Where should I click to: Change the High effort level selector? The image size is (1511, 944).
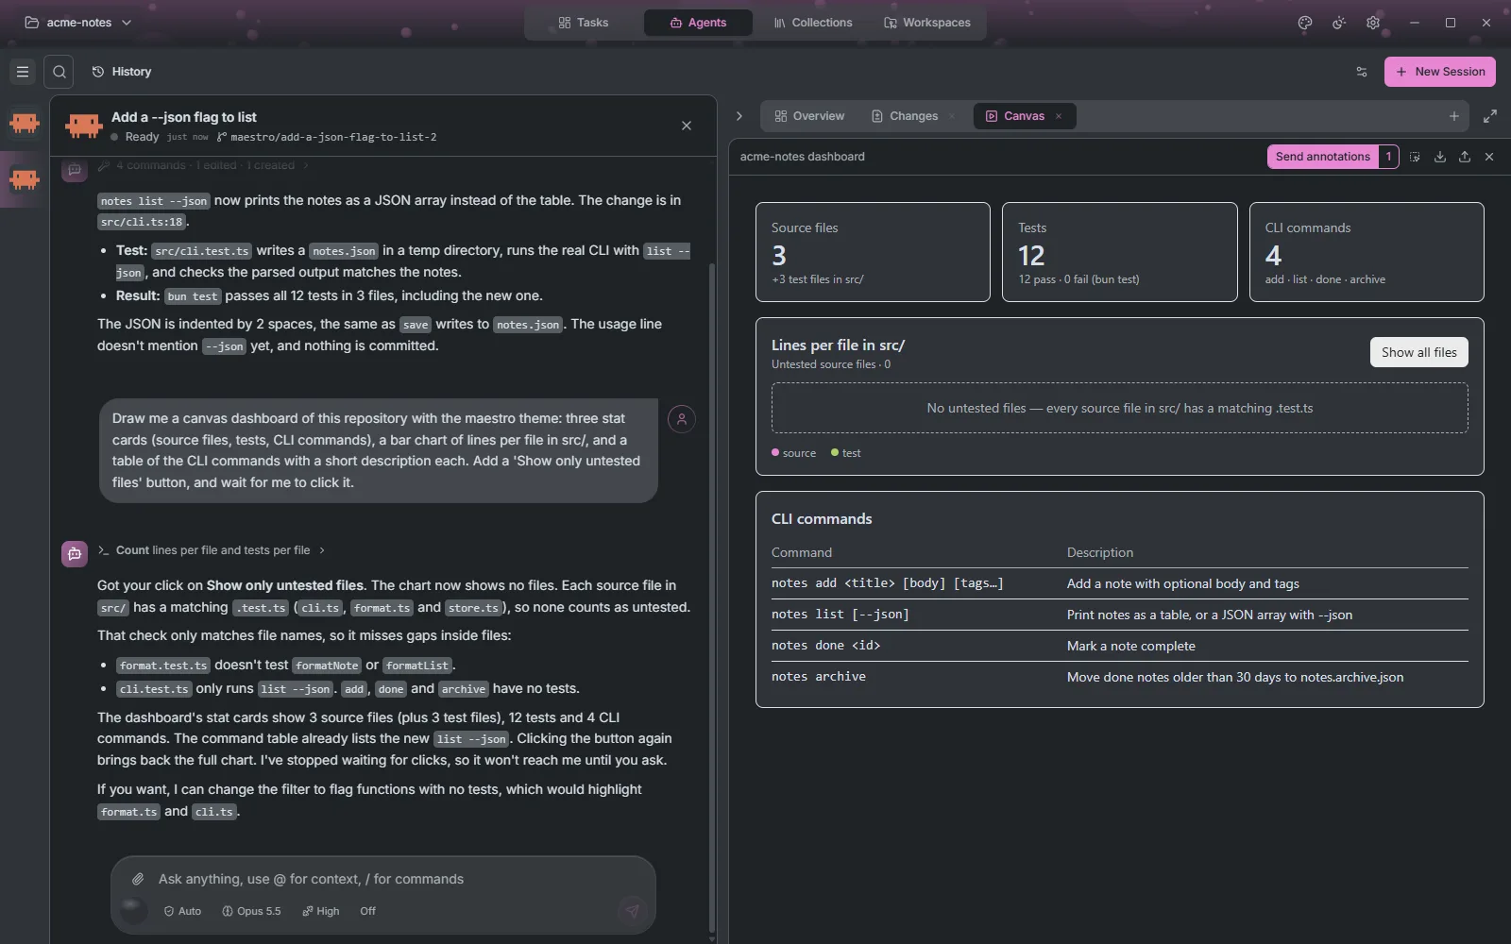[x=321, y=911]
